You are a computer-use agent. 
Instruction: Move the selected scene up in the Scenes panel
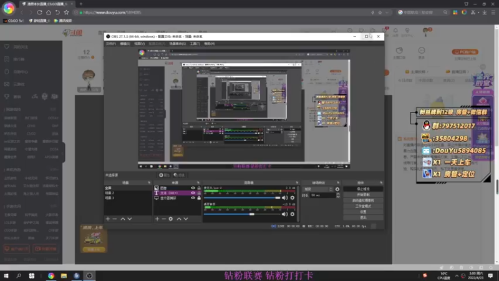click(123, 219)
